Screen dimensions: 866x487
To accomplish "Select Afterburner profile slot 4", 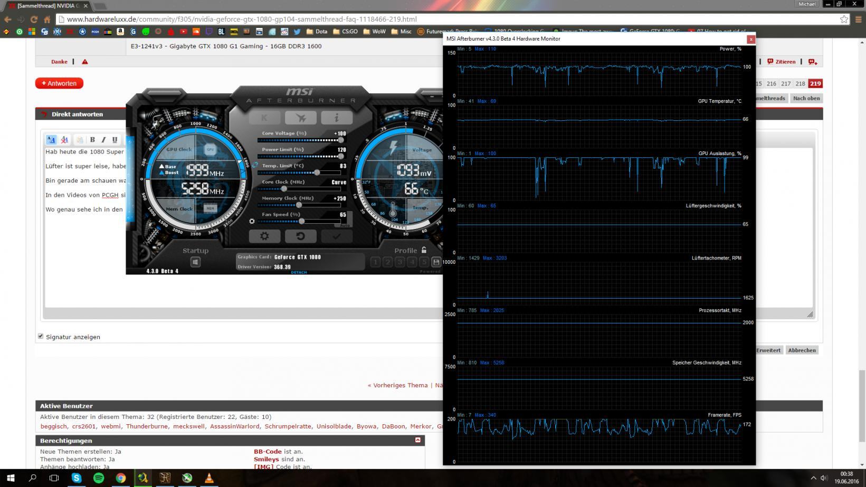I will (412, 262).
